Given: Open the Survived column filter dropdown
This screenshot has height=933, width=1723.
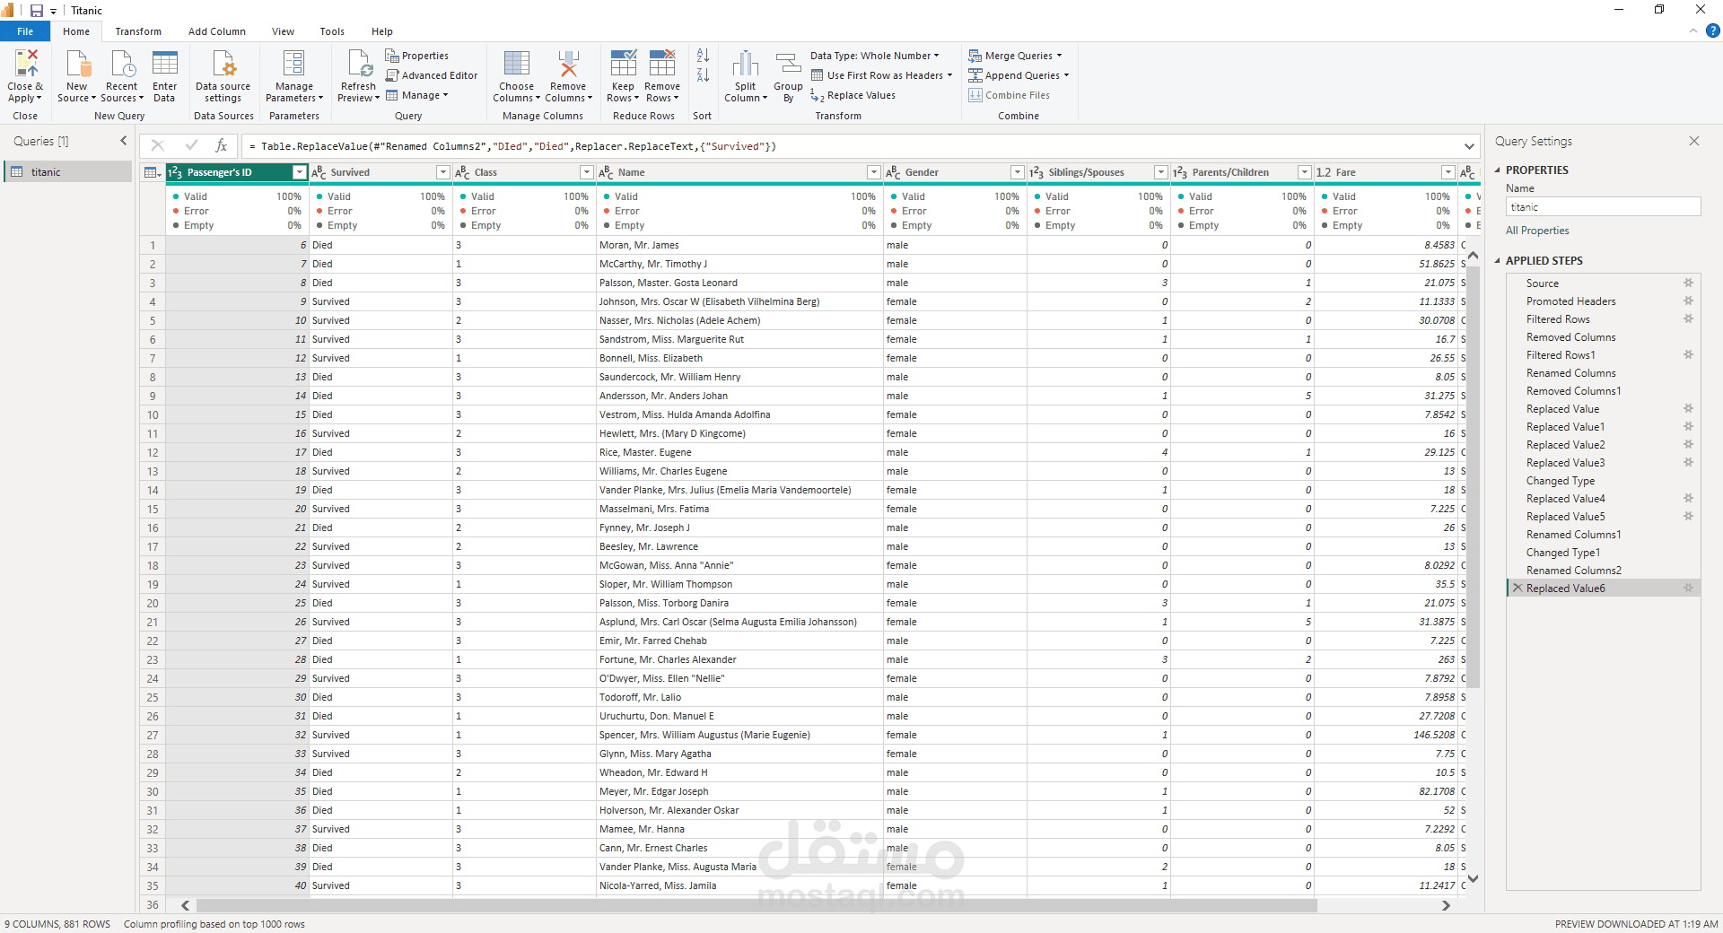Looking at the screenshot, I should [x=442, y=172].
